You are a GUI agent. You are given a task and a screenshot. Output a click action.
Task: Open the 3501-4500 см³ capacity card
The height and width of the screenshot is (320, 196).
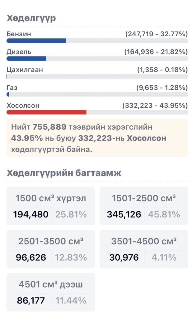pos(144,249)
